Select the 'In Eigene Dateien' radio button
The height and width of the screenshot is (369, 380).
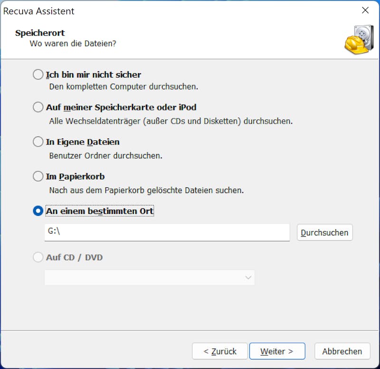click(x=38, y=142)
